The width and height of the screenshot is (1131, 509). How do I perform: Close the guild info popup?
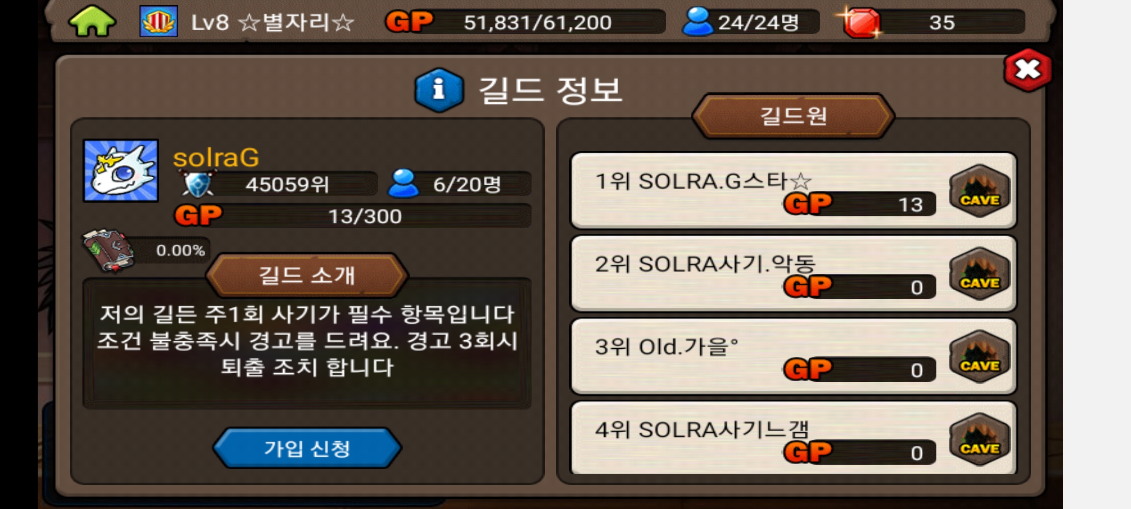point(1028,70)
